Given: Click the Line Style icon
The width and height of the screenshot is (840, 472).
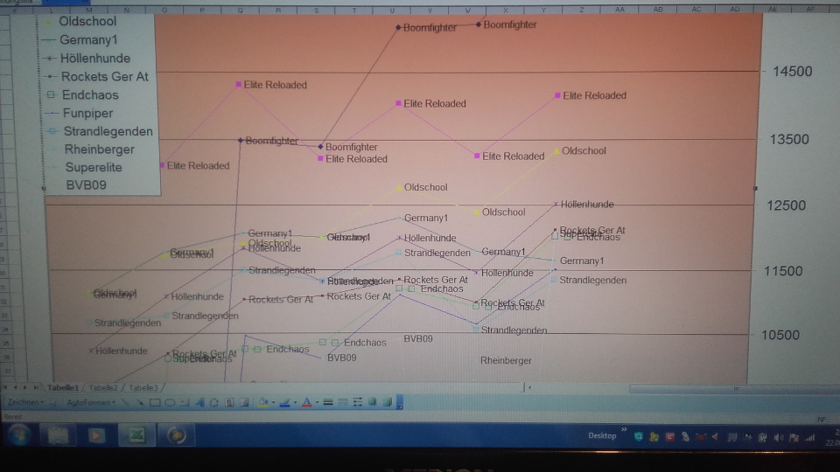Looking at the screenshot, I should (x=327, y=403).
